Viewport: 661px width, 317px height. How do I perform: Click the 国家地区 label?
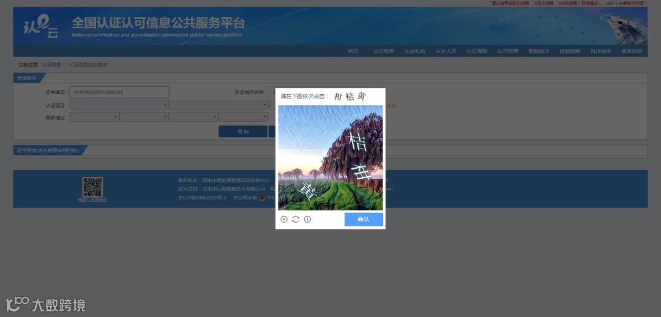click(x=56, y=117)
